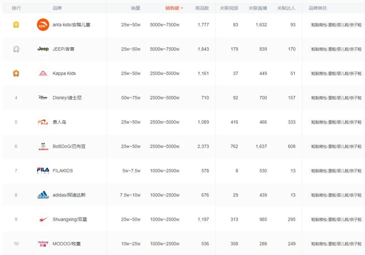The height and width of the screenshot is (255, 365).
Task: Open the 贵人鸟 brand link
Action: point(59,122)
